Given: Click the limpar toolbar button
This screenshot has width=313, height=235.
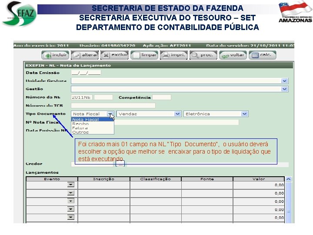Looking at the screenshot, I should click(144, 55).
